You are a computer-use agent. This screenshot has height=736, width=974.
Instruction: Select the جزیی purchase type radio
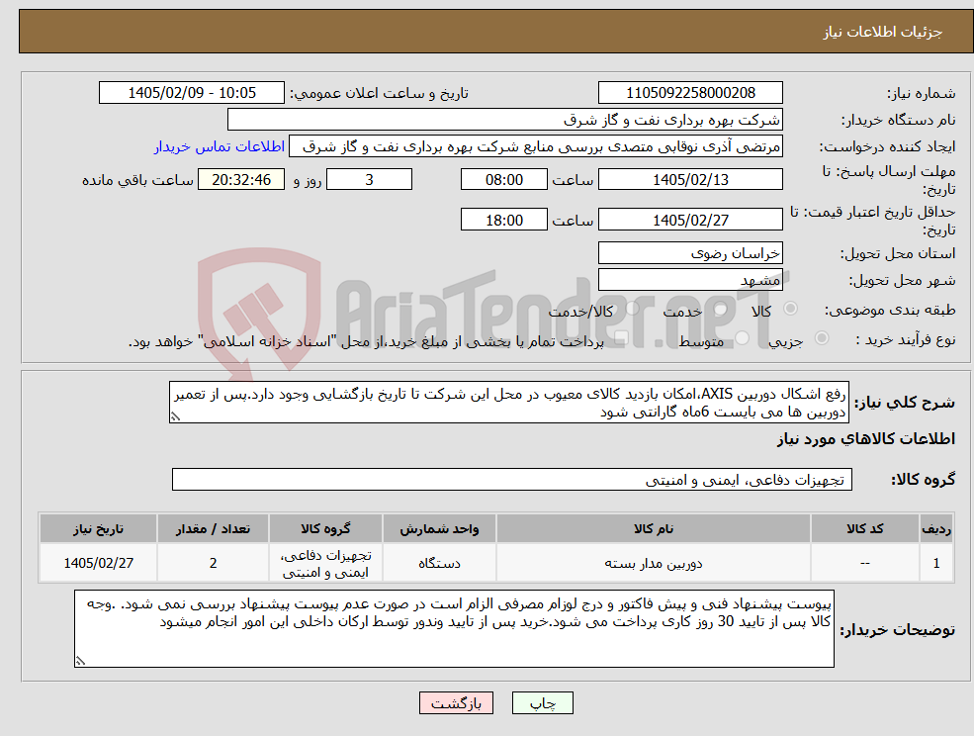click(x=821, y=337)
